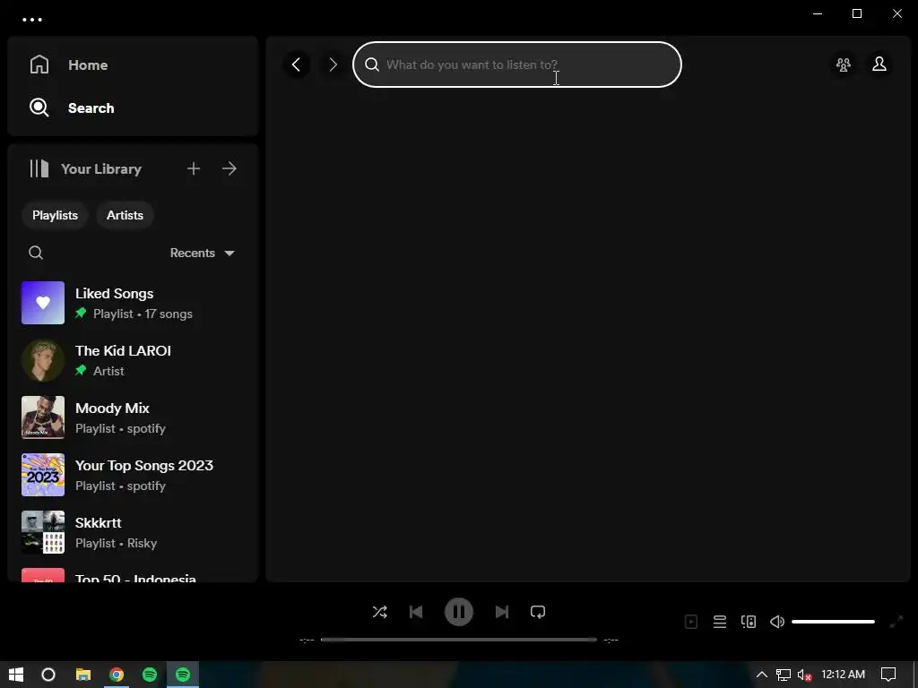Screen dimensions: 918x688
Task: Click the active Spotify taskbar icon
Action: [183, 675]
